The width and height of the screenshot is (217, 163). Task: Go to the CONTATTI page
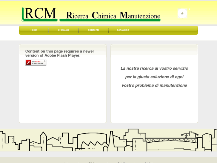tap(93, 30)
